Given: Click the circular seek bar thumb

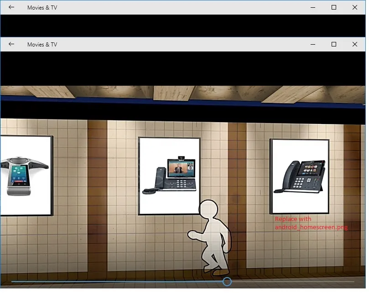Looking at the screenshot, I should tap(227, 282).
